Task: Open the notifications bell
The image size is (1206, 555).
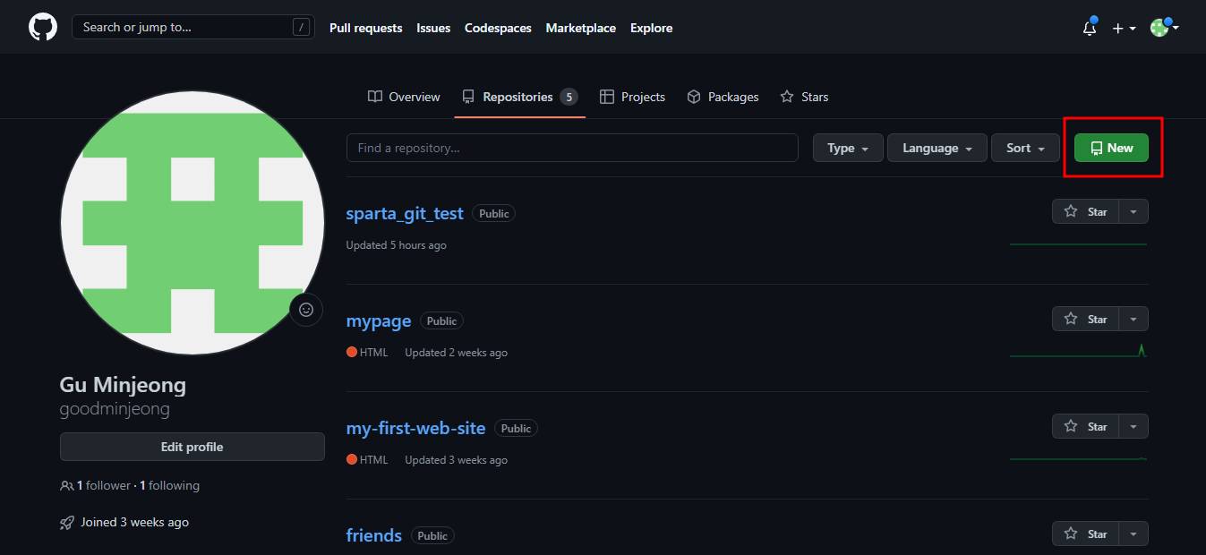Action: pos(1090,28)
